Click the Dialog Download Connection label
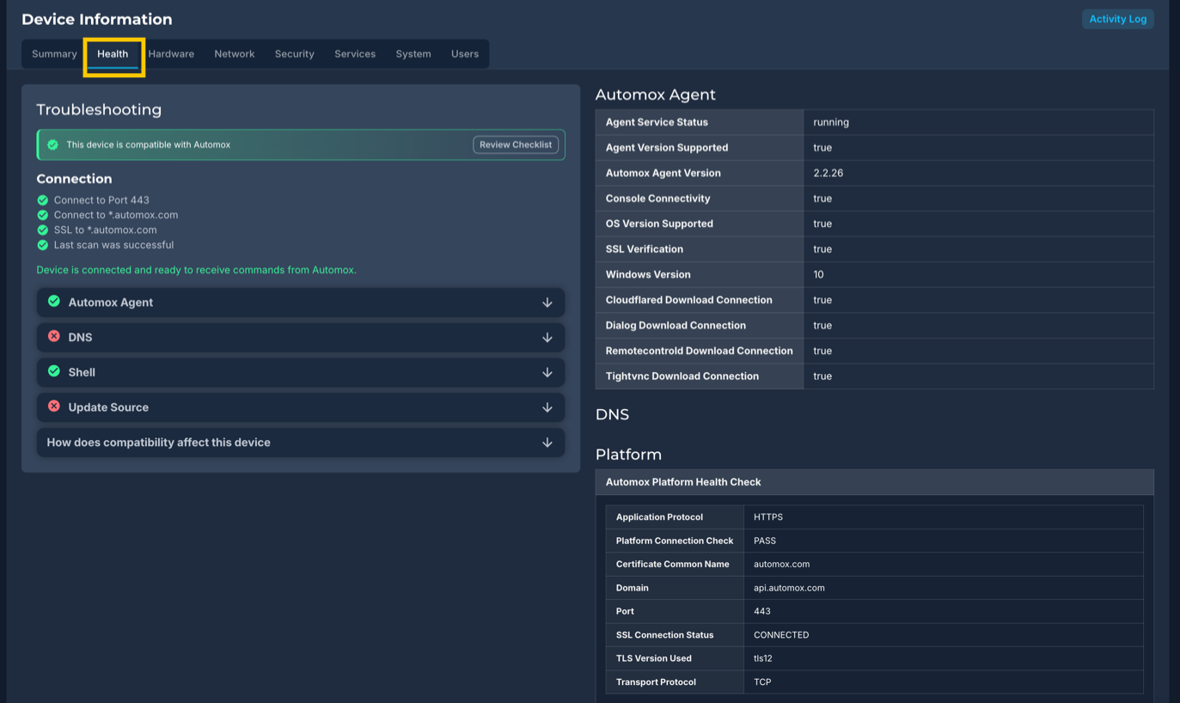Screen dimensions: 1180x703 676,326
